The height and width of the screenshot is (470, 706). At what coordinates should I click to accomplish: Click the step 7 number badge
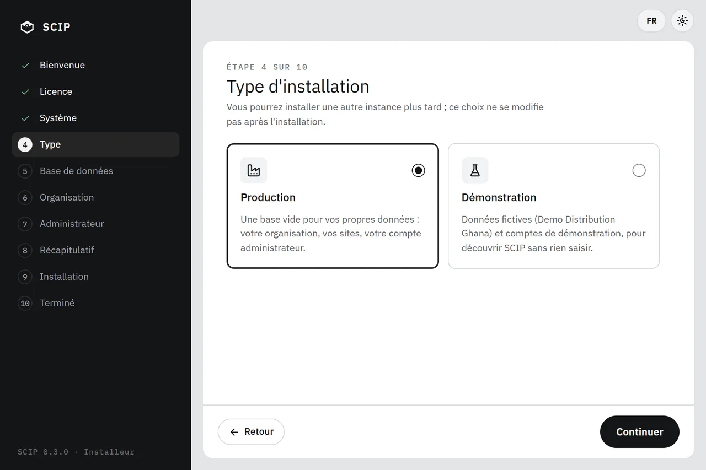click(25, 224)
